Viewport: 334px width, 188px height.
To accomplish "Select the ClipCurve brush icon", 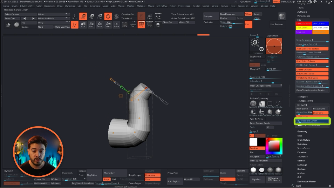I will point(278,112).
